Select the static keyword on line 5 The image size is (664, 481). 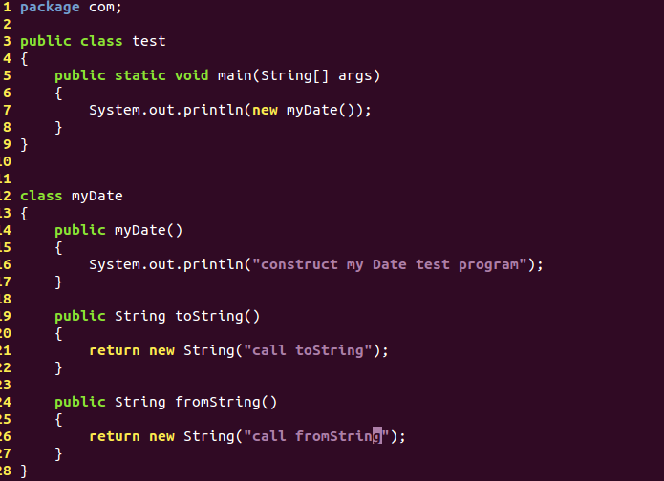[140, 75]
